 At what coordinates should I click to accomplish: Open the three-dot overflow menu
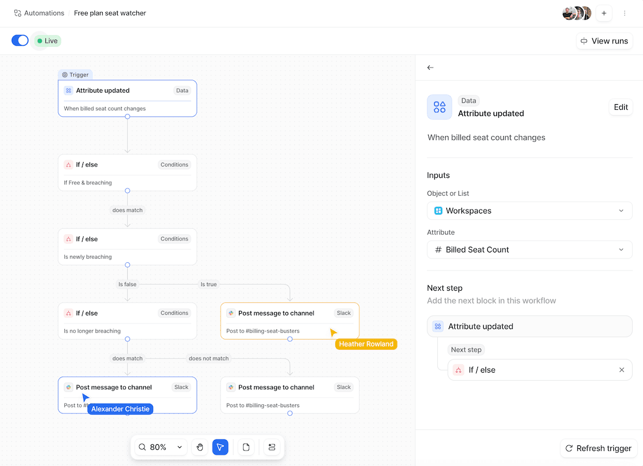pos(625,13)
